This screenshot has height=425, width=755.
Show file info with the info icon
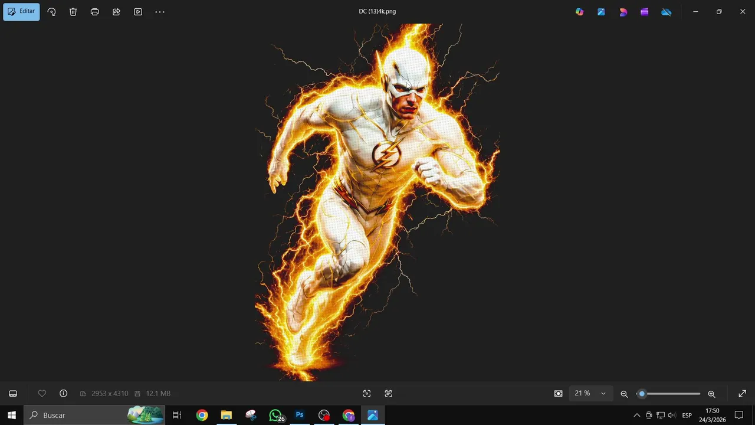click(64, 394)
